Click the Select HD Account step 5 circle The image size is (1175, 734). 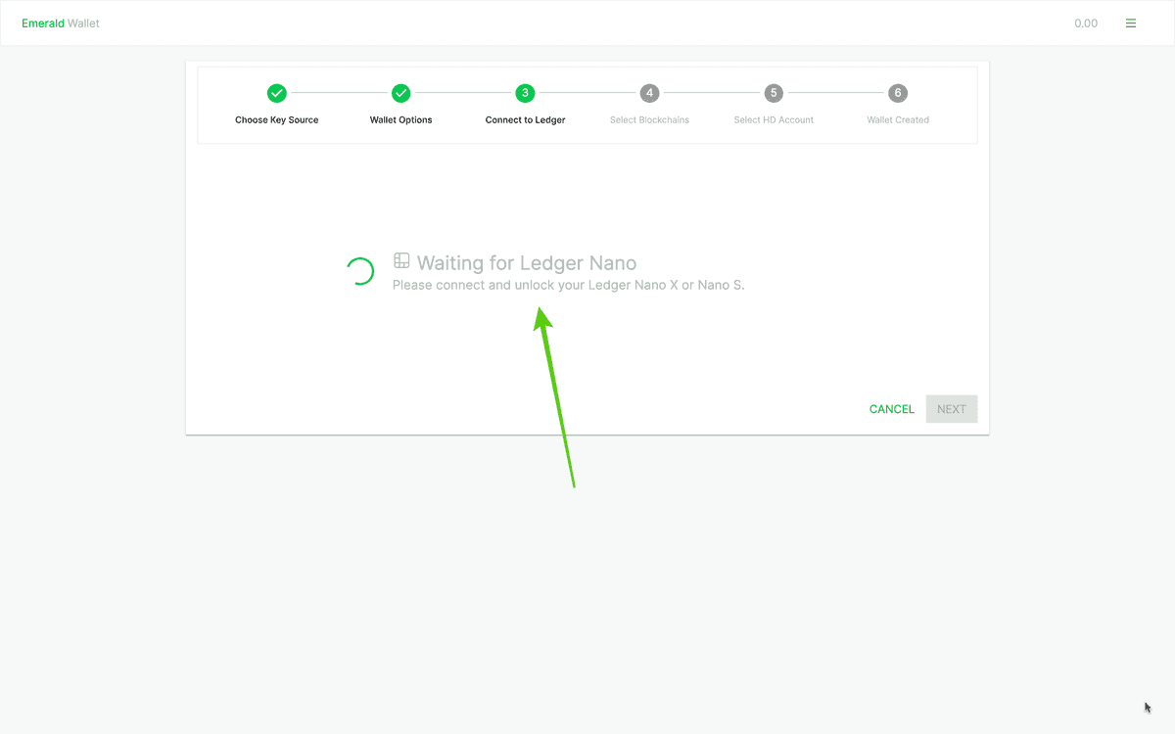pyautogui.click(x=773, y=93)
